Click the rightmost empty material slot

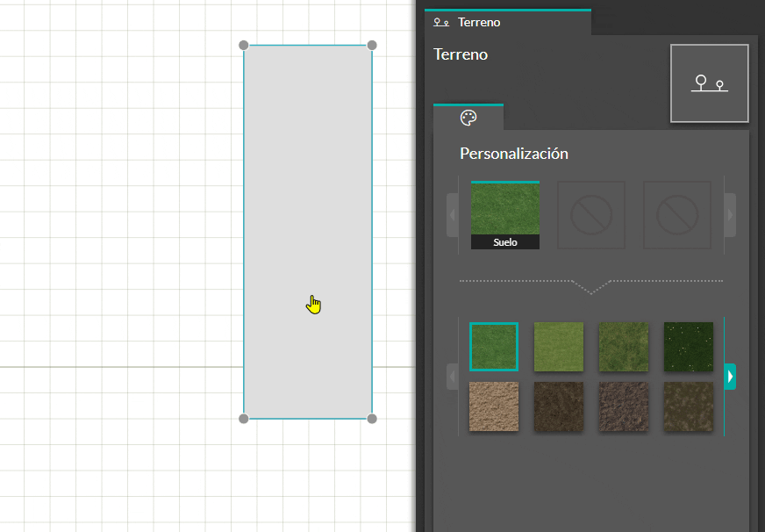pyautogui.click(x=677, y=215)
